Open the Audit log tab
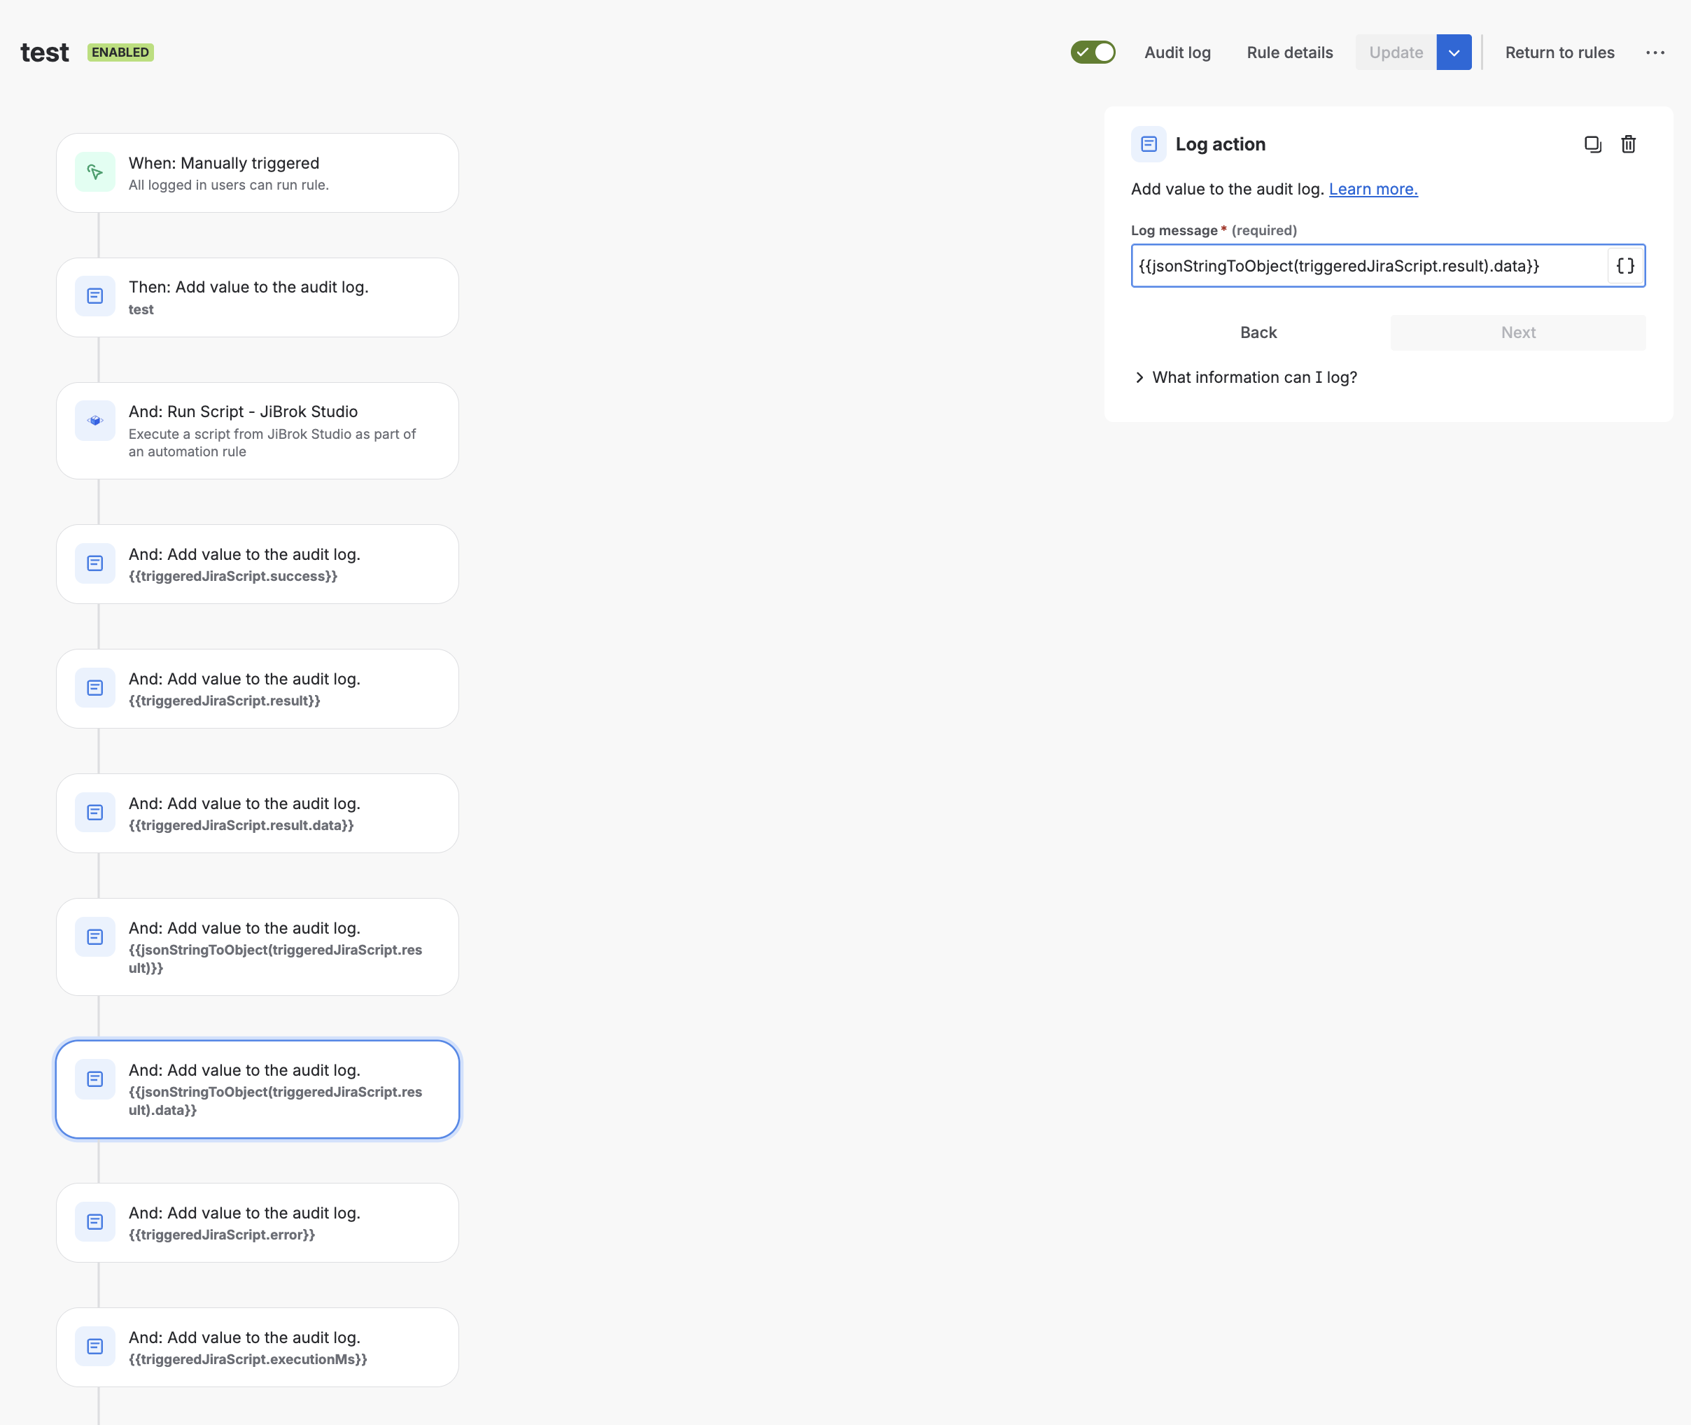 pyautogui.click(x=1177, y=52)
